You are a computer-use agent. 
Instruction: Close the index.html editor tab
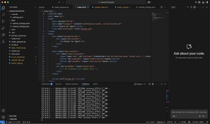click(x=88, y=7)
